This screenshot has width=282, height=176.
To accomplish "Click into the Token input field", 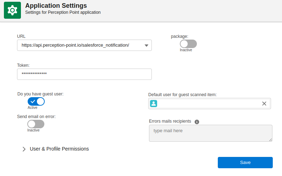I will [84, 74].
